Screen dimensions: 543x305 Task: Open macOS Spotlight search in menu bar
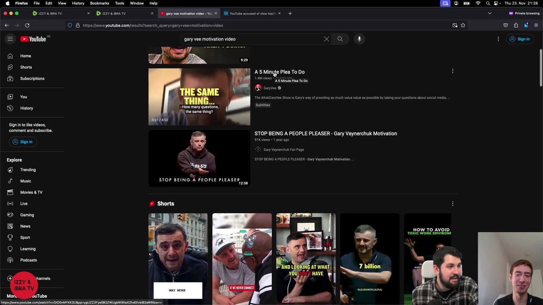pos(488,3)
